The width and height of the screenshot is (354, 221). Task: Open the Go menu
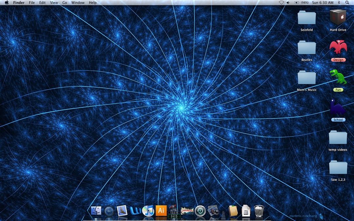pyautogui.click(x=65, y=3)
